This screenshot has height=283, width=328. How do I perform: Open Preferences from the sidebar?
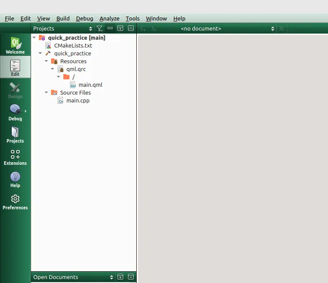(15, 201)
